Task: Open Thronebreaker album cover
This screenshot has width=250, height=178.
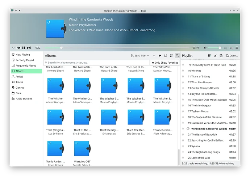Action: pos(163,117)
